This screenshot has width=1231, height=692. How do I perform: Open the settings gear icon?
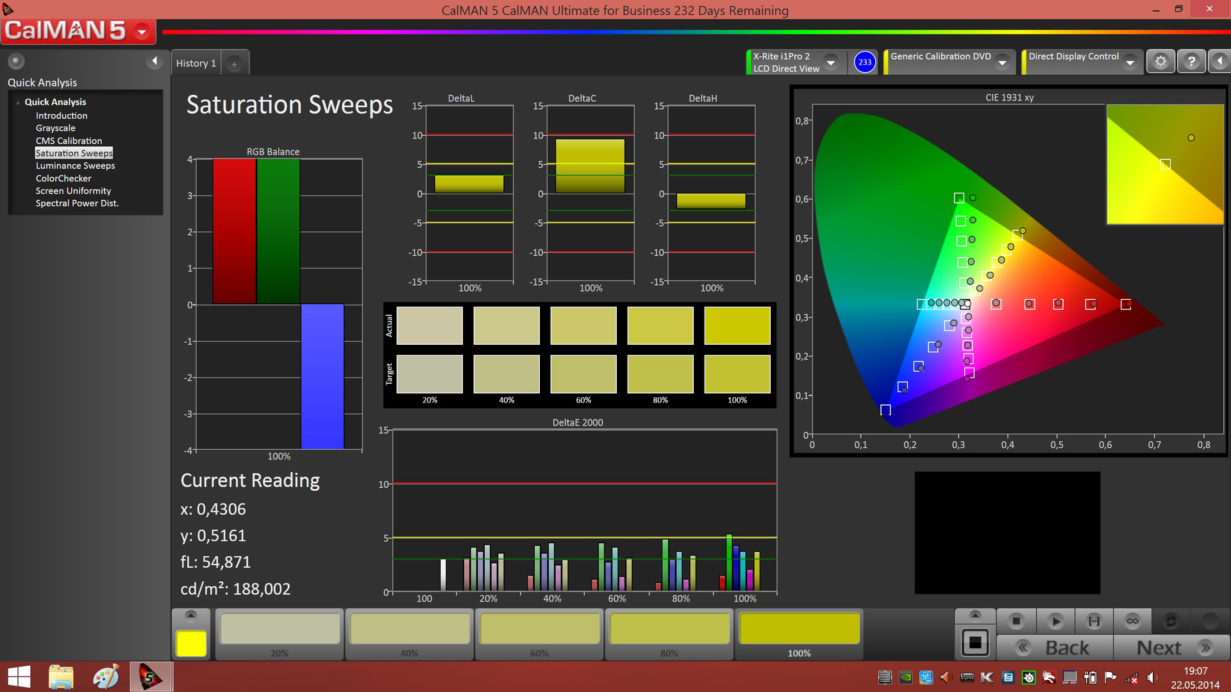(x=1160, y=62)
